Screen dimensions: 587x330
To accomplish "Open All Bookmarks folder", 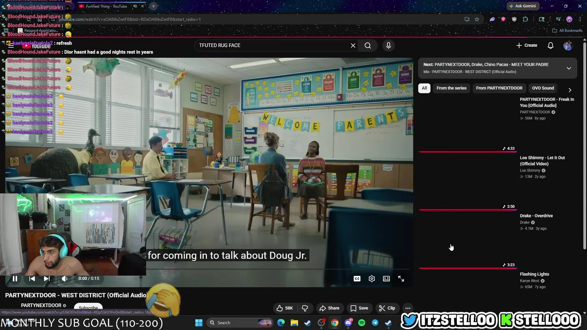I will (x=567, y=31).
